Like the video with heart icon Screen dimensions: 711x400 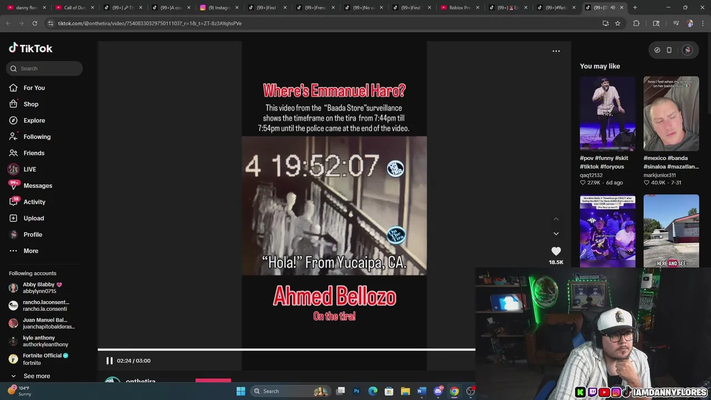click(556, 251)
